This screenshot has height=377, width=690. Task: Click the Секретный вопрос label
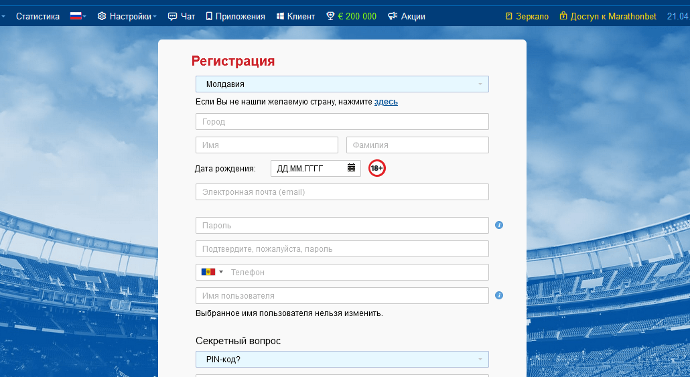pyautogui.click(x=238, y=341)
